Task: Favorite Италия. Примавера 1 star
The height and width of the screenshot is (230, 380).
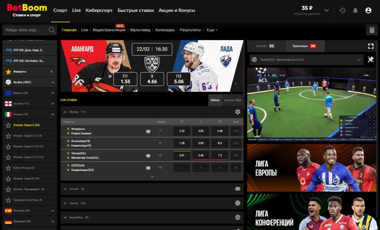Action: coord(8,189)
